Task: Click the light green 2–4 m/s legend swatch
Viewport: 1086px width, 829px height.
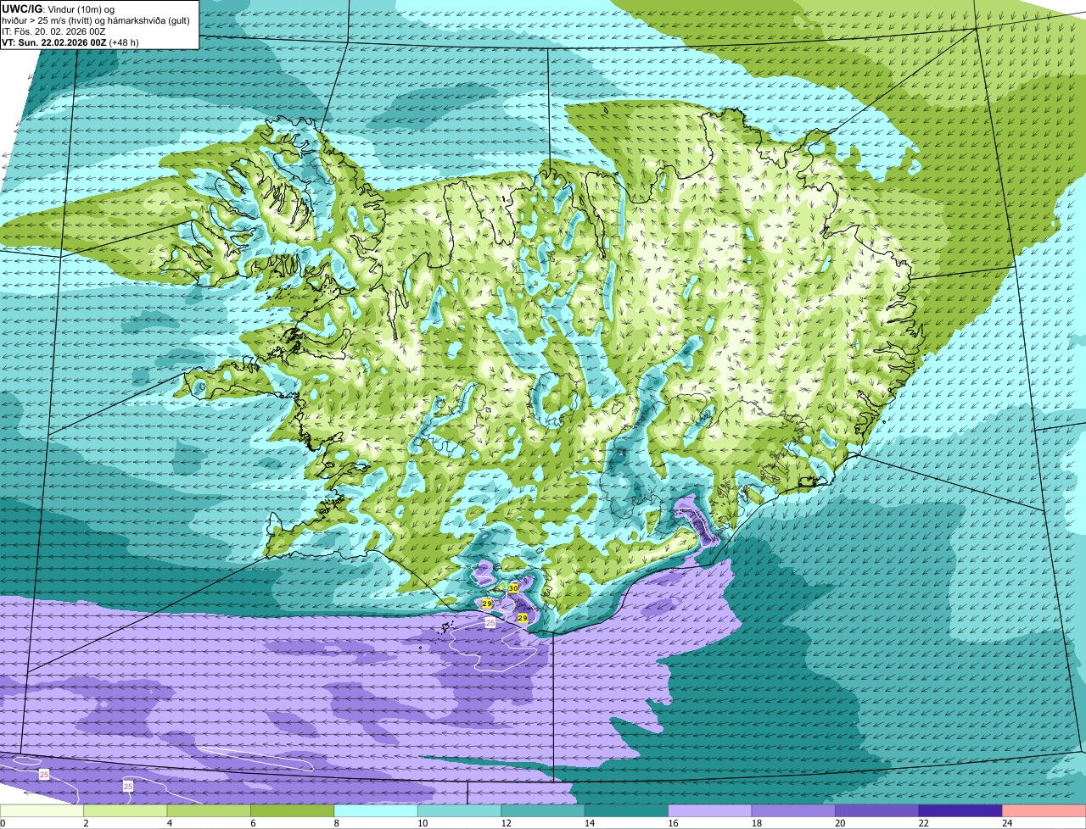Action: coord(126,811)
